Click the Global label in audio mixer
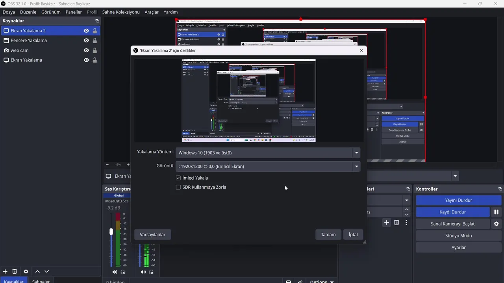504x283 pixels. 119,195
